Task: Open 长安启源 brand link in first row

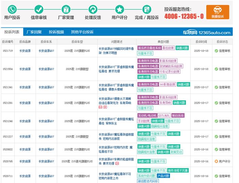Action: pyautogui.click(x=25, y=51)
